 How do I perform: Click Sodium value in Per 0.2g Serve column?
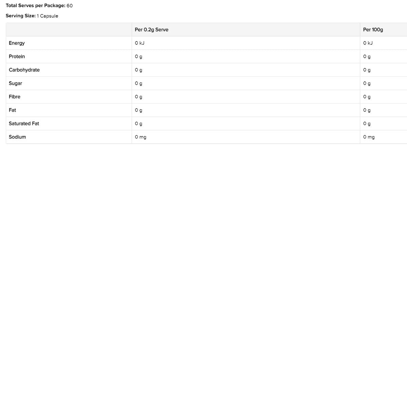point(140,137)
